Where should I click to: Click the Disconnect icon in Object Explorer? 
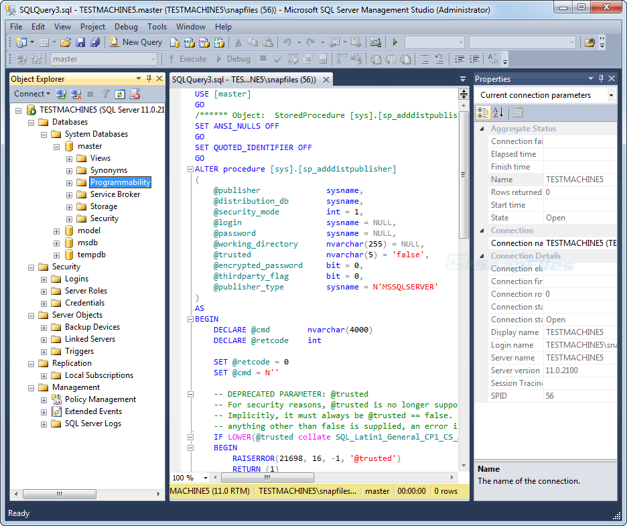click(76, 94)
